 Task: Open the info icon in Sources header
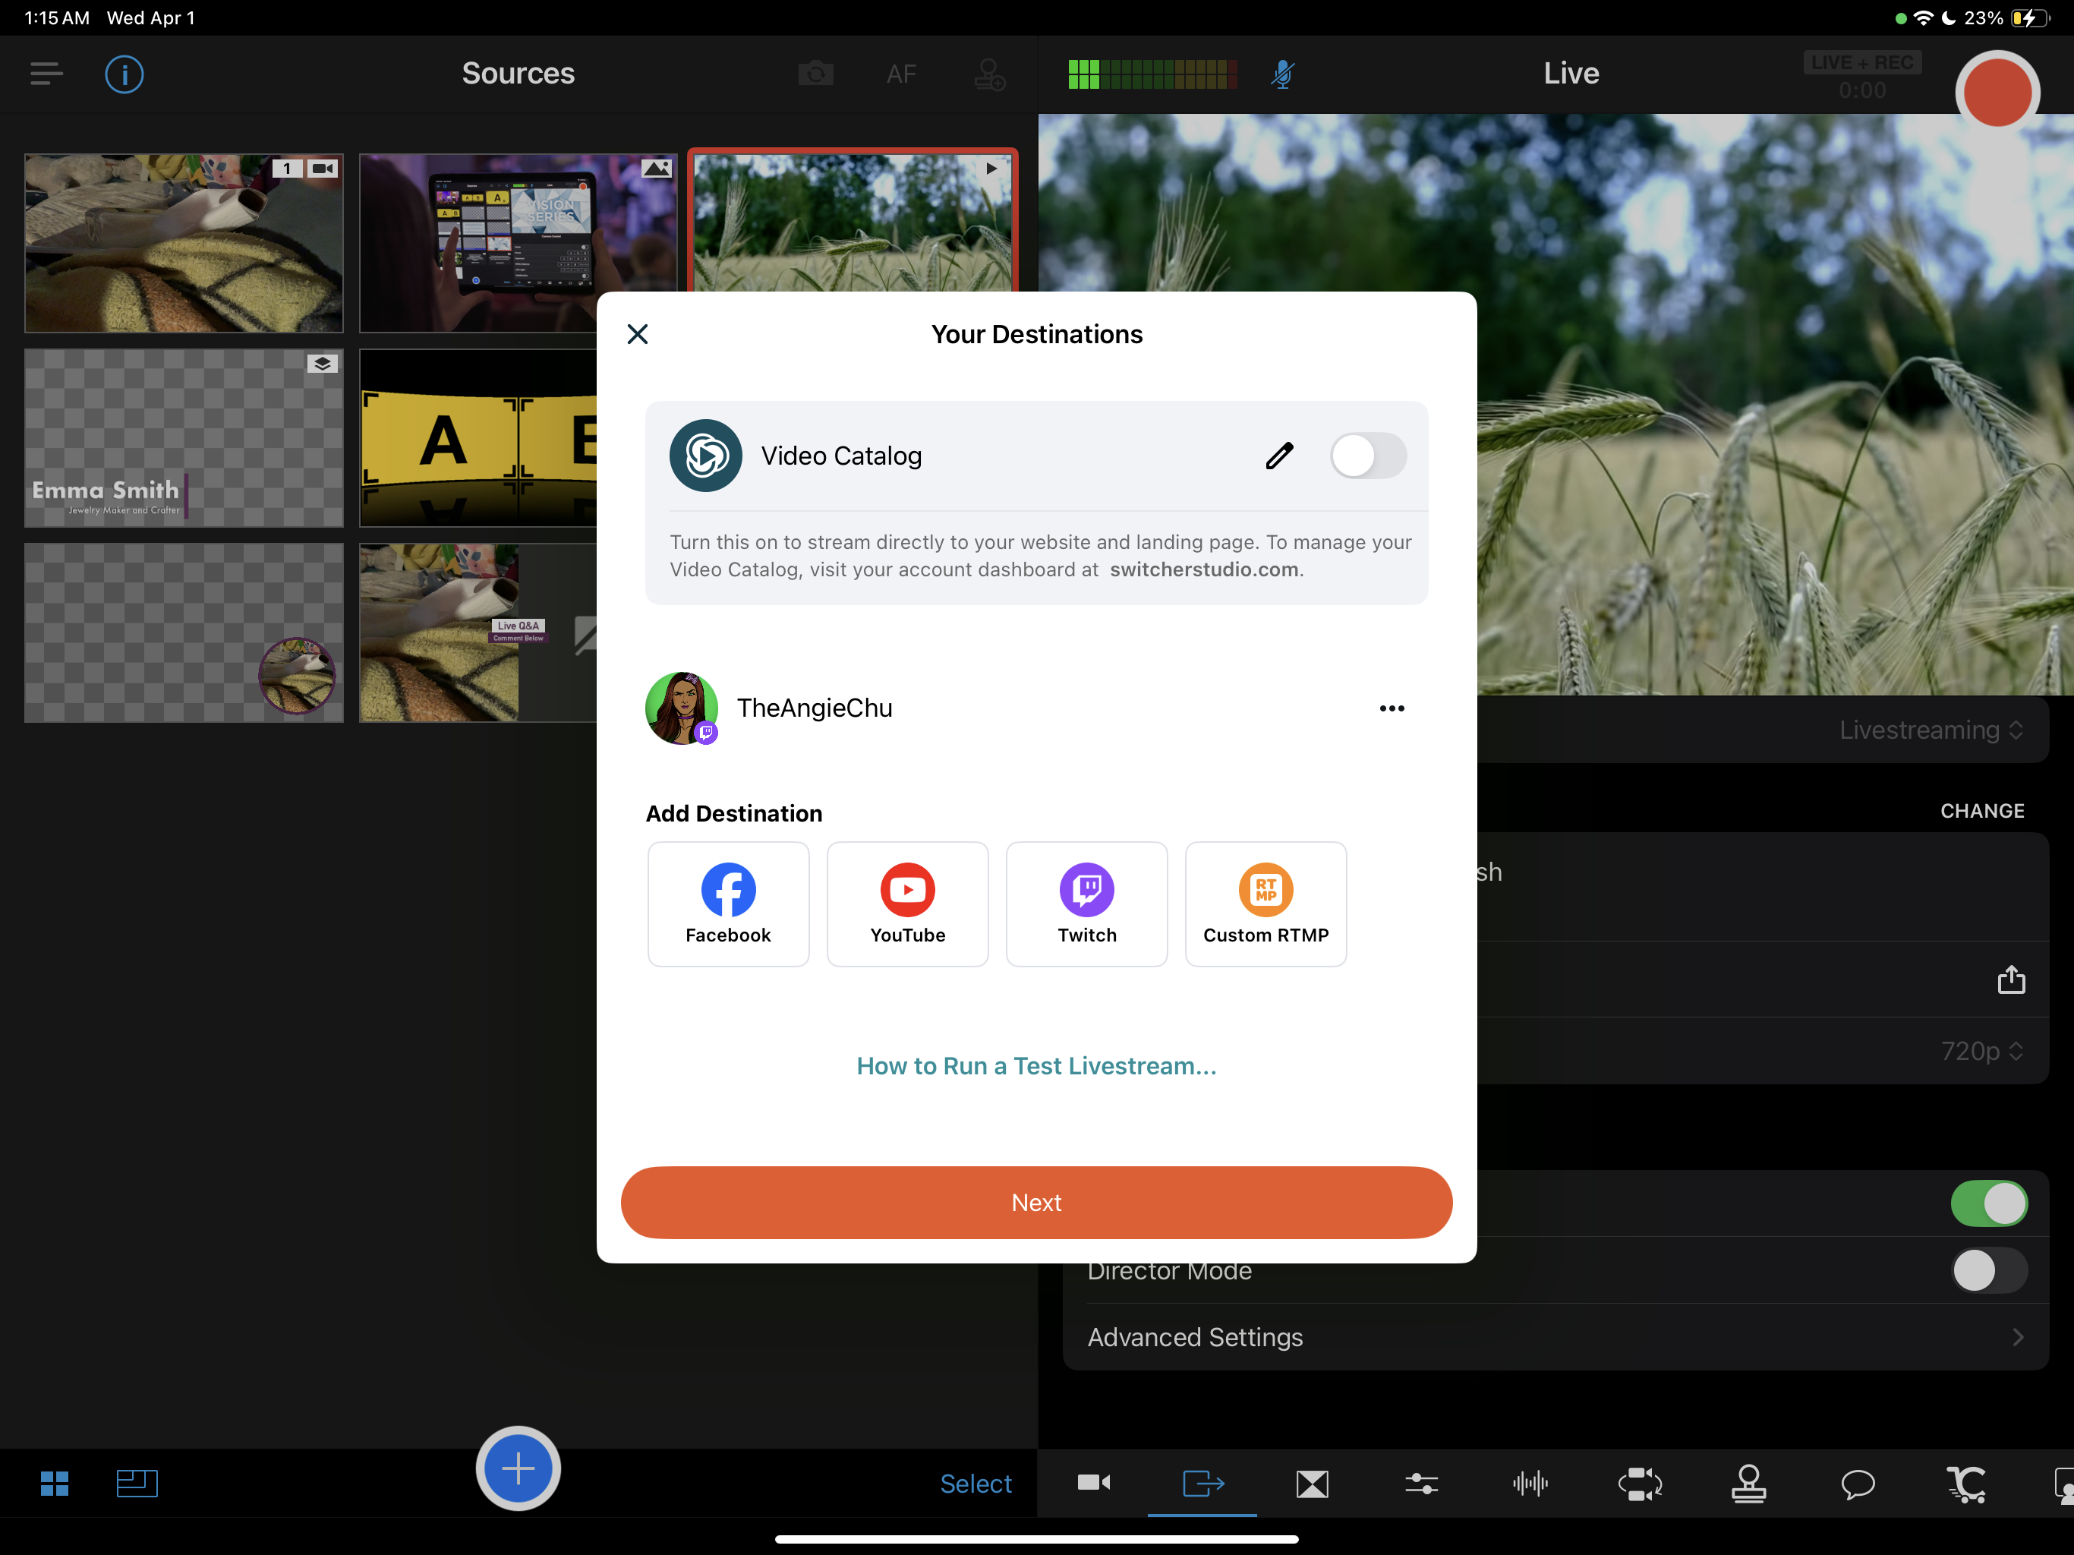pos(124,74)
